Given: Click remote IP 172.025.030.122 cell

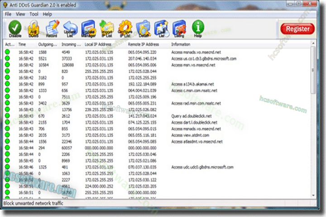Looking at the screenshot, I should pos(142,180).
